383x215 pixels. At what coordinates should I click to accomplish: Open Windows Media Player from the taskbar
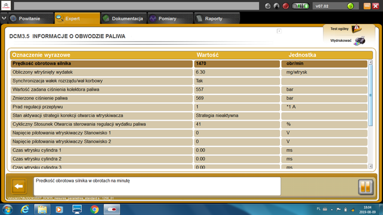[59, 210]
